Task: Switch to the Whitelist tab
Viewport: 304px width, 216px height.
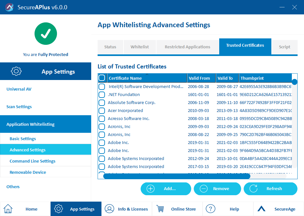Action: pyautogui.click(x=140, y=47)
